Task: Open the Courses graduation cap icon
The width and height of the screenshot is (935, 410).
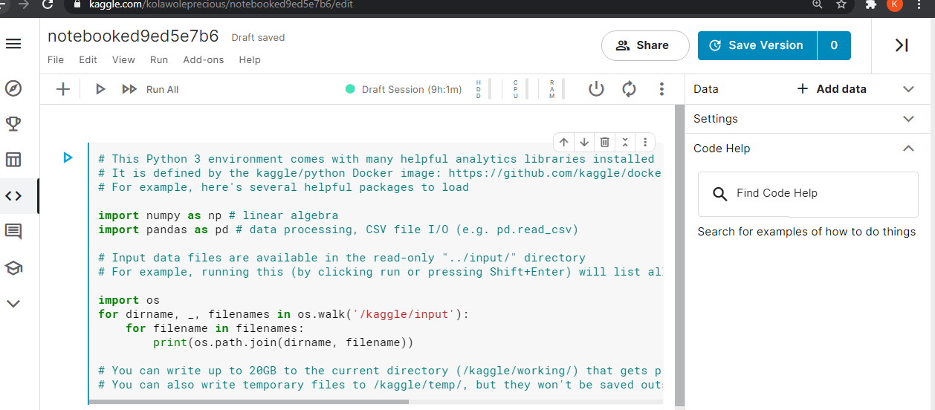Action: [13, 267]
